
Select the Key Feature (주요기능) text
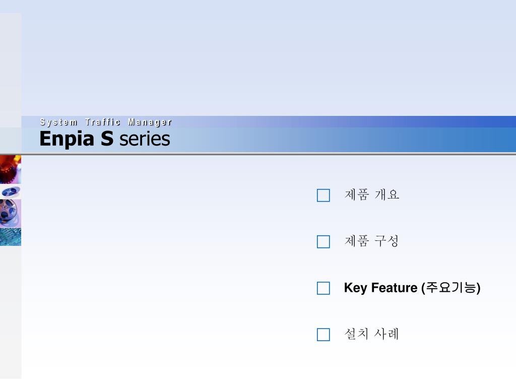pos(412,288)
